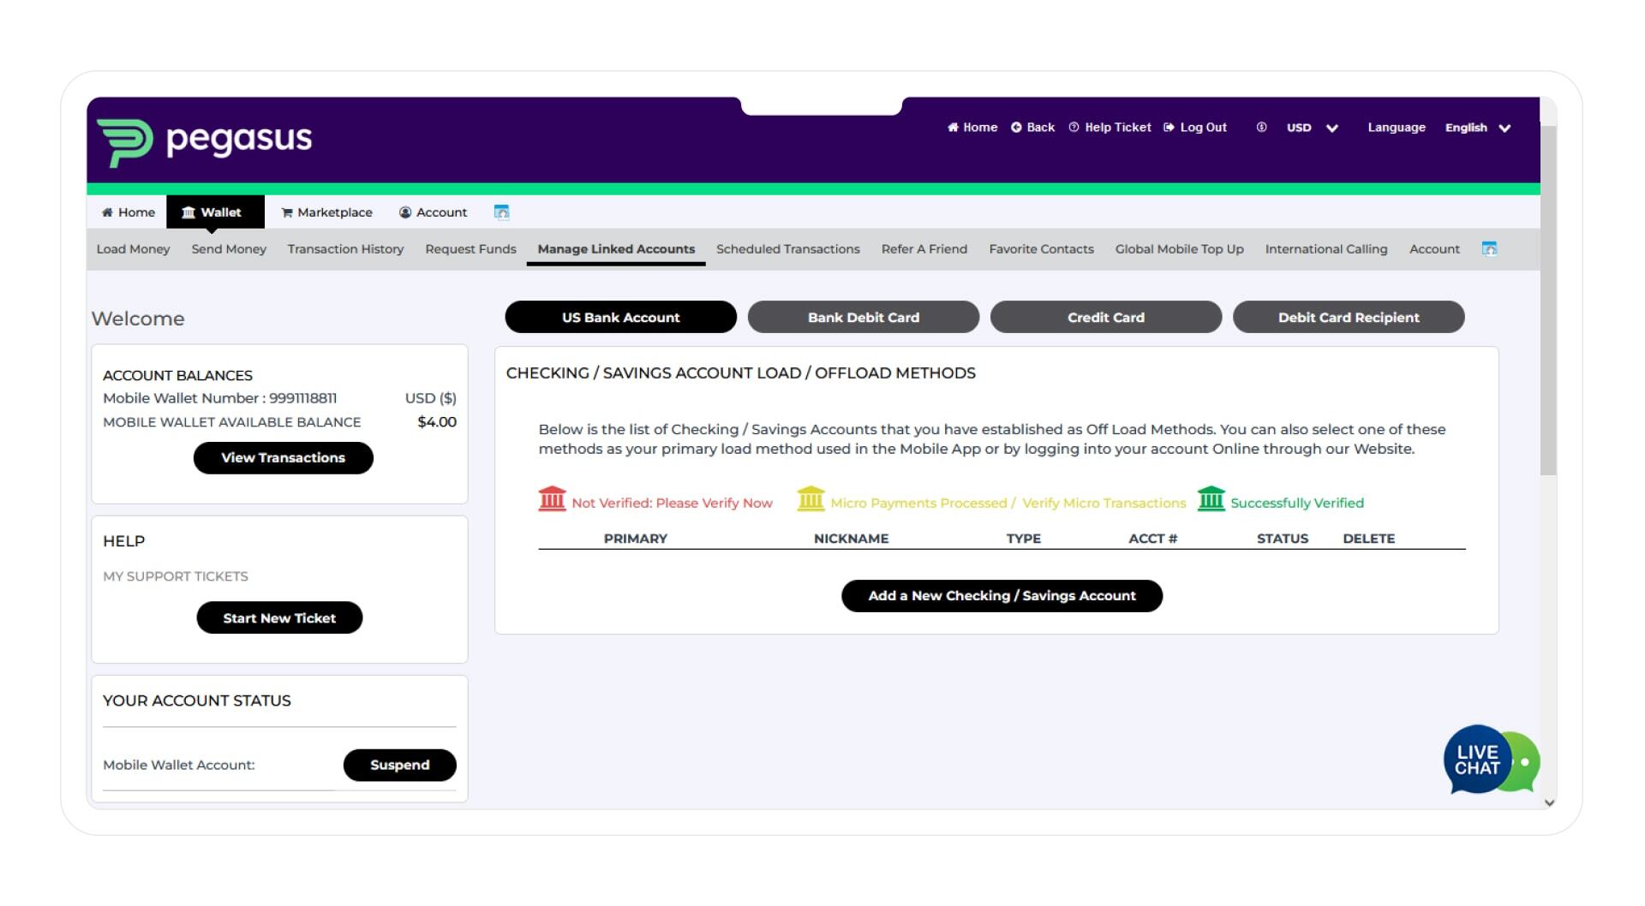Open Favorite Contacts
Viewport: 1645px width, 906px height.
click(x=1041, y=248)
